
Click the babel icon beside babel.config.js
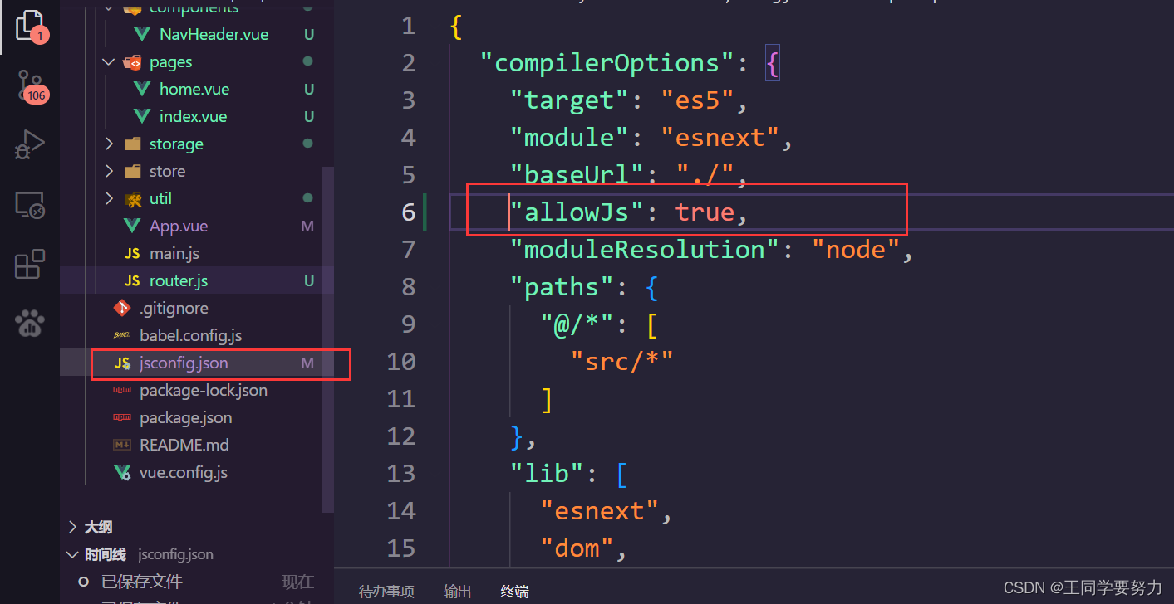pos(122,336)
